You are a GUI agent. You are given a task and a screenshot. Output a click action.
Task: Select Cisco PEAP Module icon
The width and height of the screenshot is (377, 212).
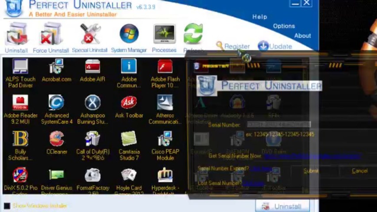point(165,146)
